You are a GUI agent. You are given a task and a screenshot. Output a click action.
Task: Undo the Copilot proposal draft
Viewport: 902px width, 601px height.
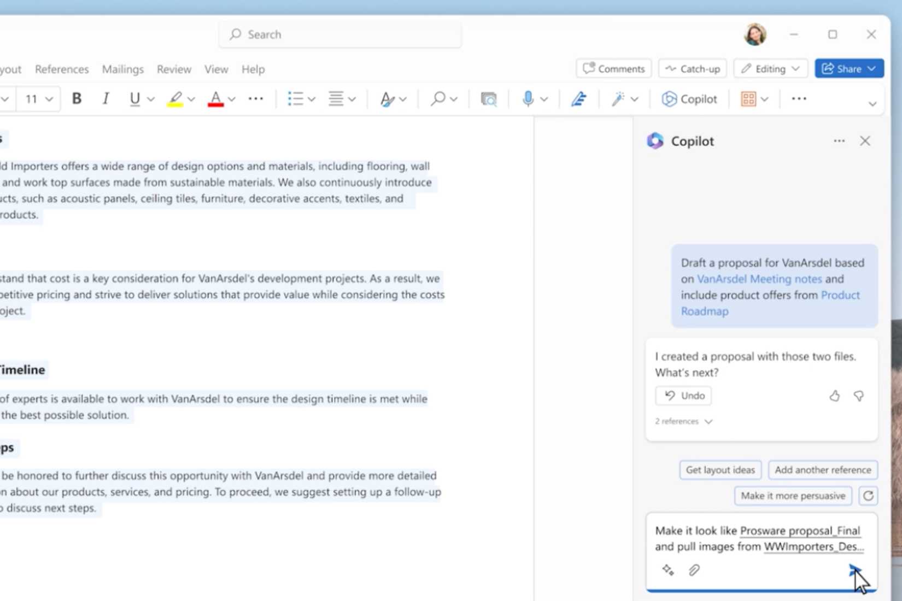[x=683, y=396]
